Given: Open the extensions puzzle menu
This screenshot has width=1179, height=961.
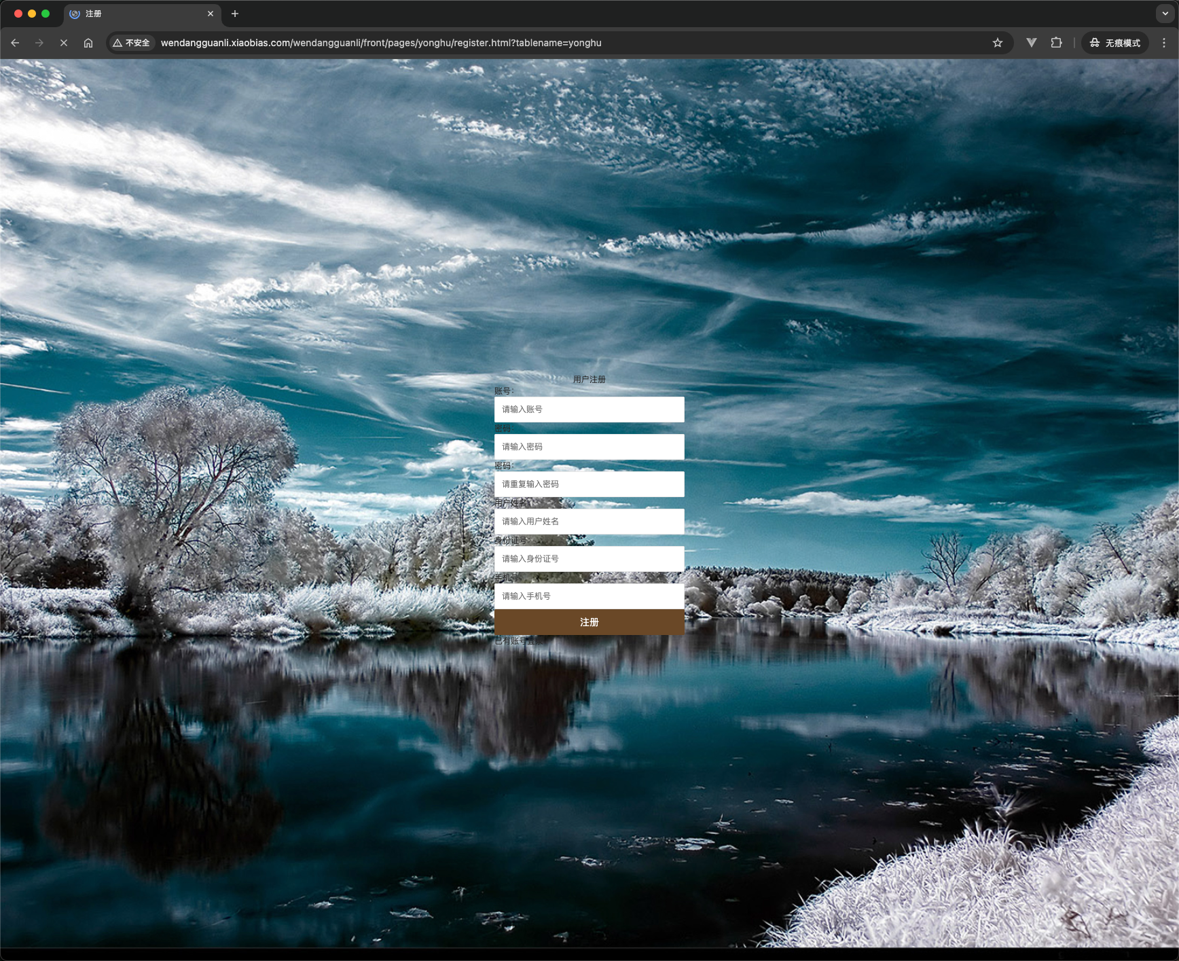Looking at the screenshot, I should (x=1056, y=43).
